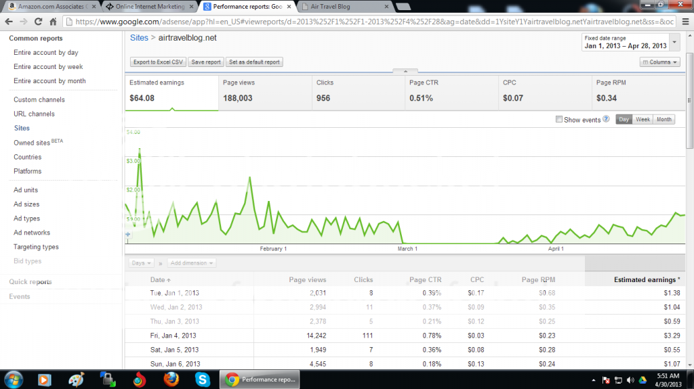
Task: Open Entire account by month report
Action: pyautogui.click(x=49, y=81)
